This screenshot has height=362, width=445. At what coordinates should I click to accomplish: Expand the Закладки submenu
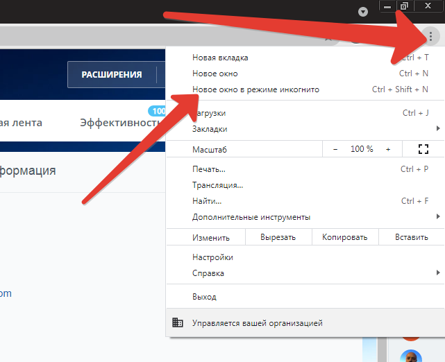point(437,129)
